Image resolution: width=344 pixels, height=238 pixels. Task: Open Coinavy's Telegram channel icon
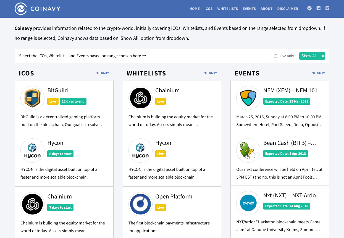tap(309, 8)
